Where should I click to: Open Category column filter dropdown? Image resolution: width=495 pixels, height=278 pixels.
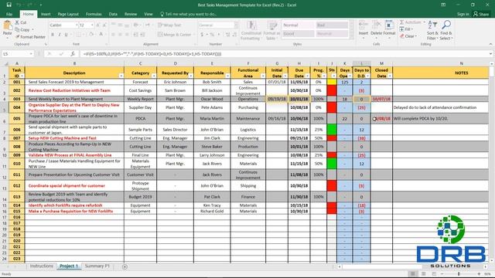154,76
